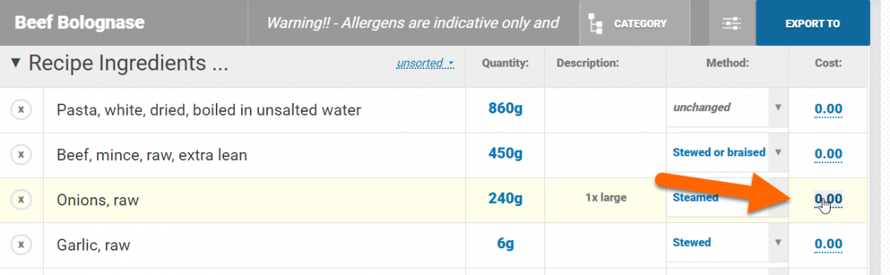Open the sliders settings icon
This screenshot has width=890, height=275.
point(732,23)
